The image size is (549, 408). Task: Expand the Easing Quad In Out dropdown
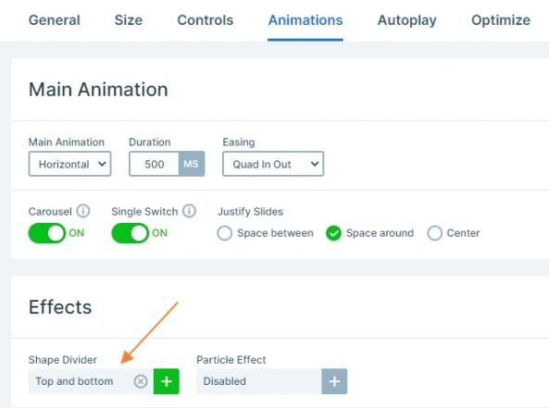(273, 164)
